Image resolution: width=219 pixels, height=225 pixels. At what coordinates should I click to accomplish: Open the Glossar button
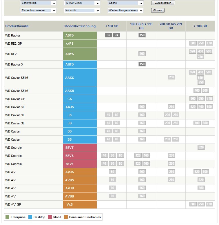[158, 10]
